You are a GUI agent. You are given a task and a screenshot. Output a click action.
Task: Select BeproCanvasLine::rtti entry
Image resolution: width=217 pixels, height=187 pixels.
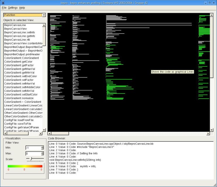(x=17, y=40)
